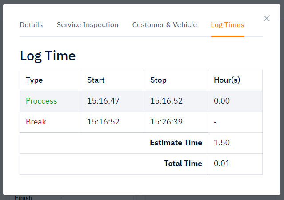Viewport: 284px width, 200px height.
Task: Click the Log Times tab
Action: [228, 25]
